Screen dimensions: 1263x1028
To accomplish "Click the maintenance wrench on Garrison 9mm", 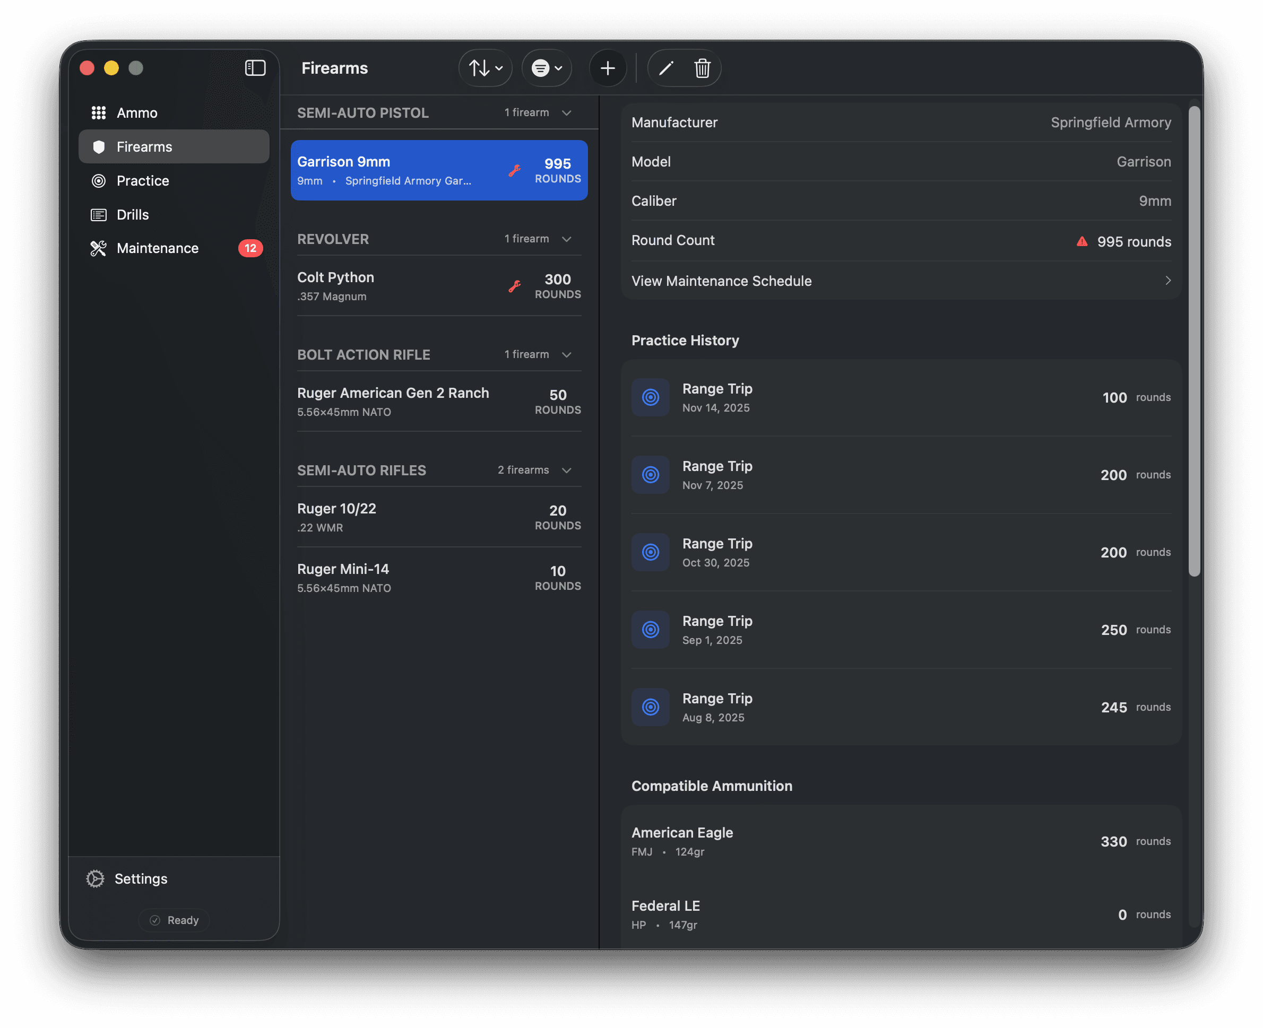I will pyautogui.click(x=515, y=171).
